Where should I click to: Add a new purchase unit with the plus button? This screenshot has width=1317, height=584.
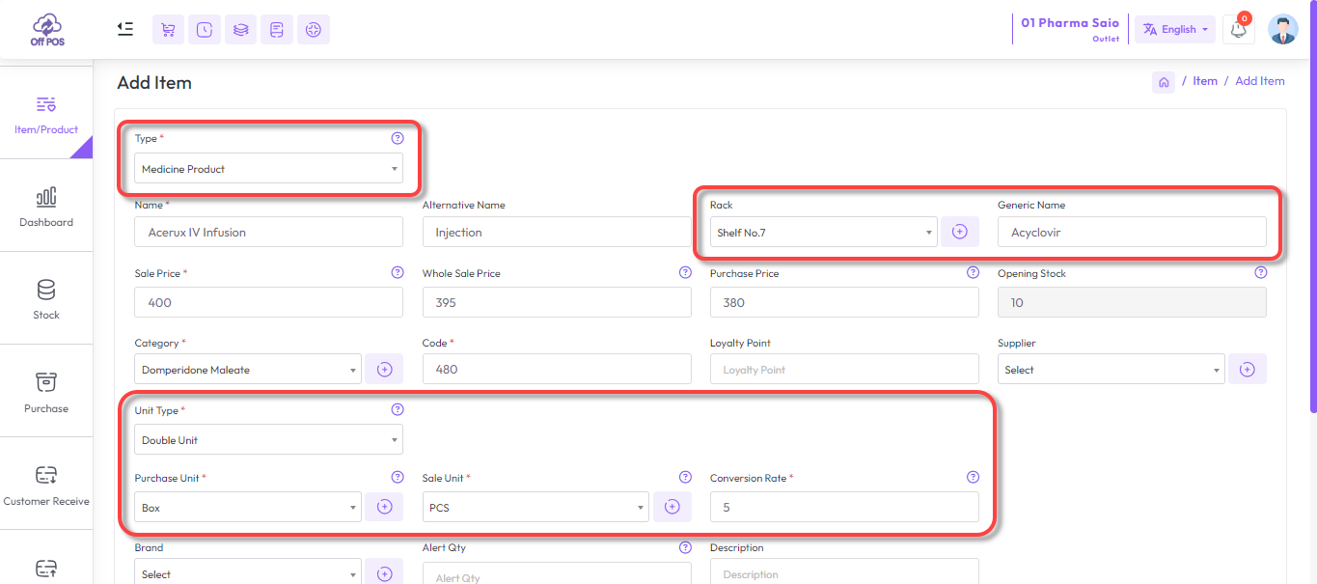[x=384, y=507]
